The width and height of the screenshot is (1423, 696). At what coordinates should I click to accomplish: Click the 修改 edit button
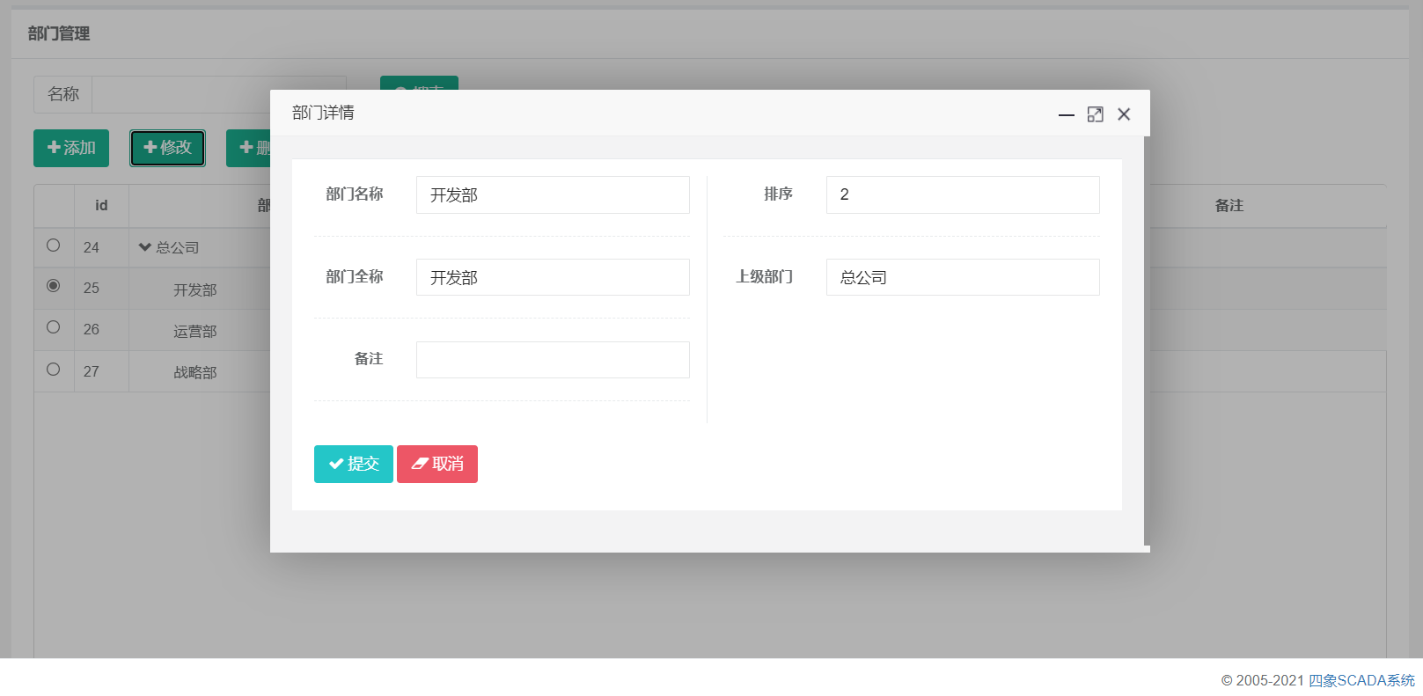[x=167, y=148]
